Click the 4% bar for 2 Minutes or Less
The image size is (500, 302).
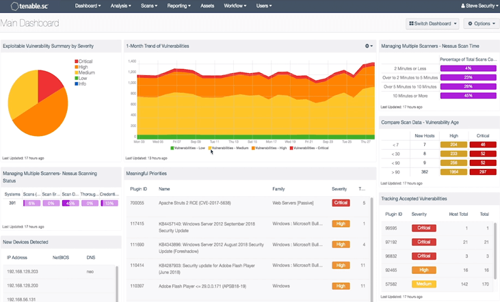coord(468,68)
